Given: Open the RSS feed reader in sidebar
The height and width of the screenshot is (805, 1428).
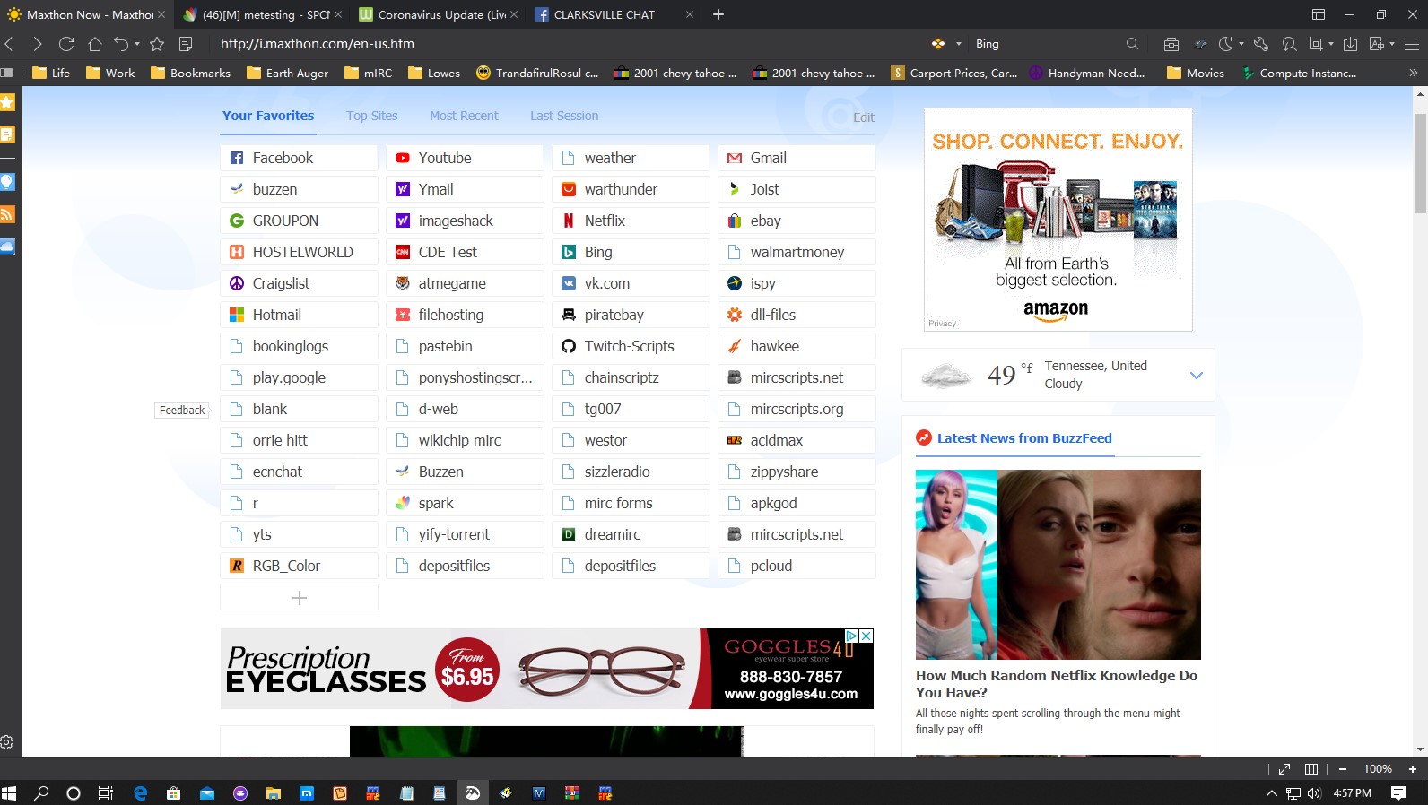Looking at the screenshot, I should (7, 213).
